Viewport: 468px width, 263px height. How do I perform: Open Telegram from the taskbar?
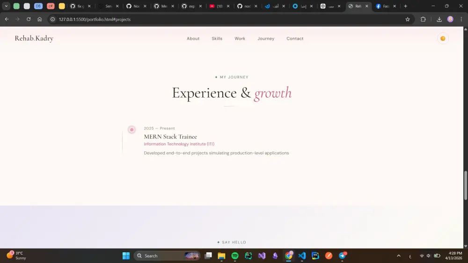343,256
